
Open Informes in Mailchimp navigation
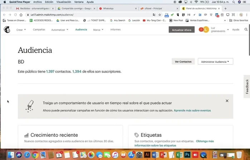115,29
